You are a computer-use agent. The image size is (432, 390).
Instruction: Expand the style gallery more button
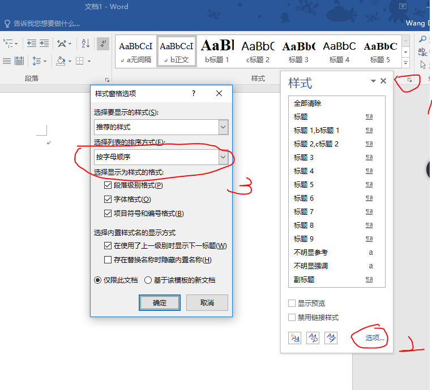[x=405, y=63]
